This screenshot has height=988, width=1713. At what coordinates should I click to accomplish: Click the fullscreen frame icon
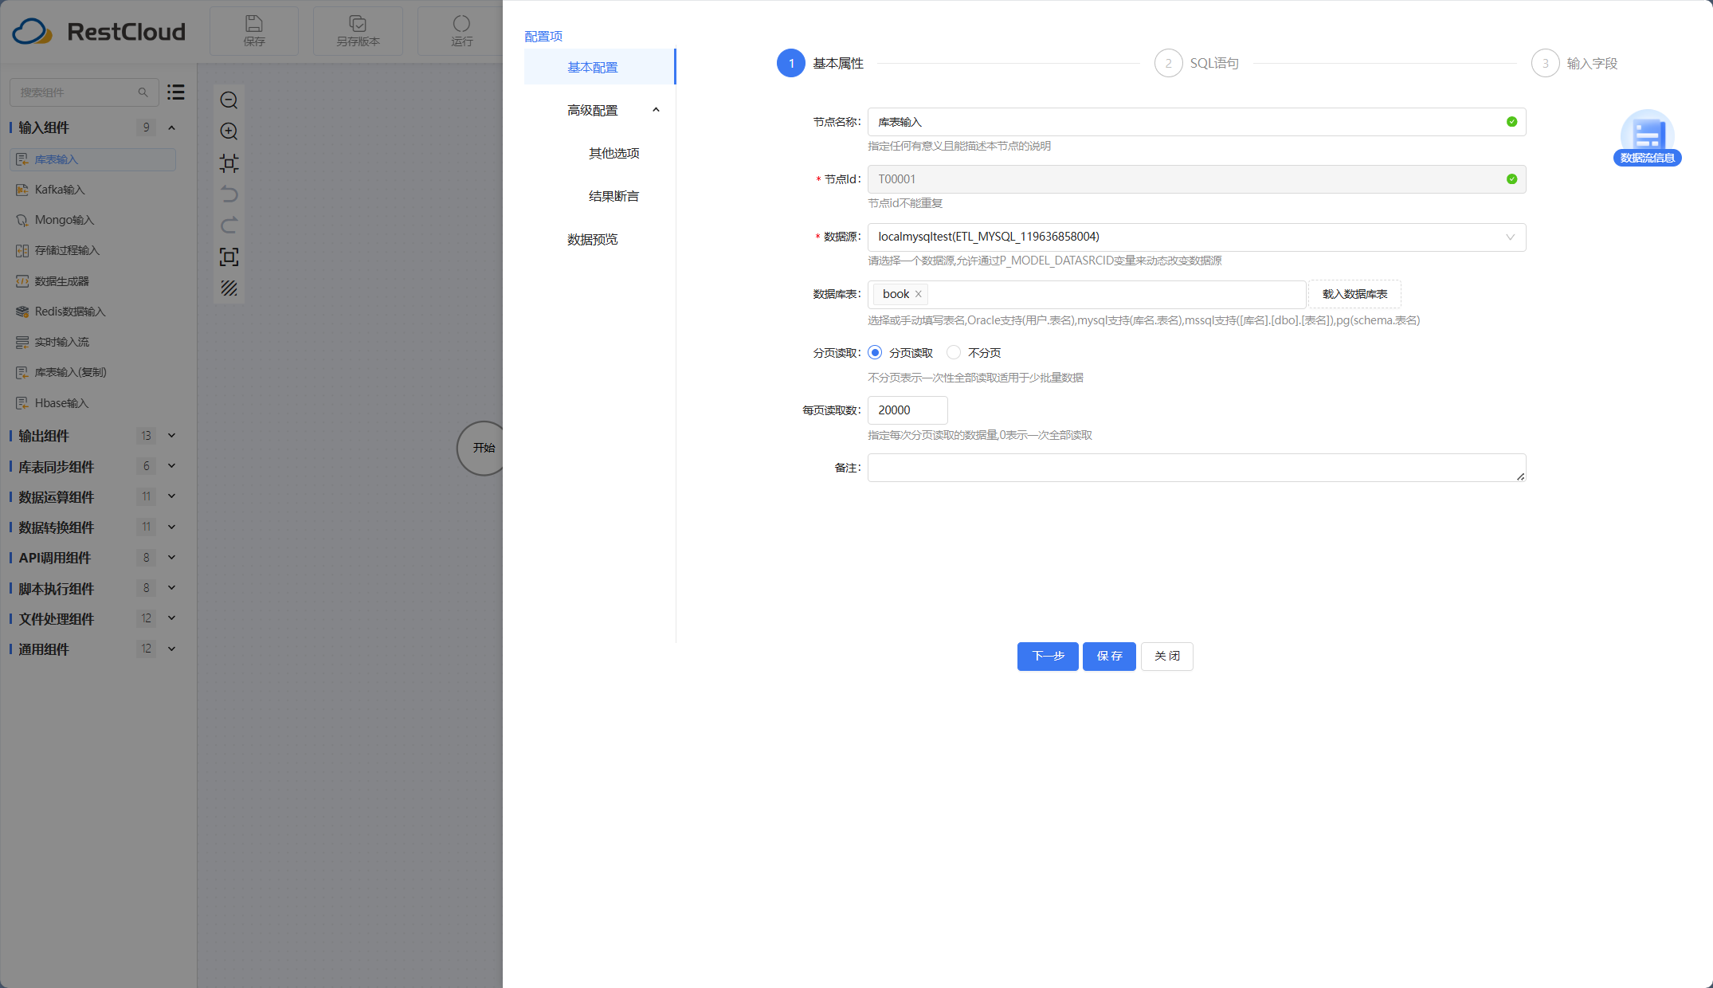click(x=229, y=257)
